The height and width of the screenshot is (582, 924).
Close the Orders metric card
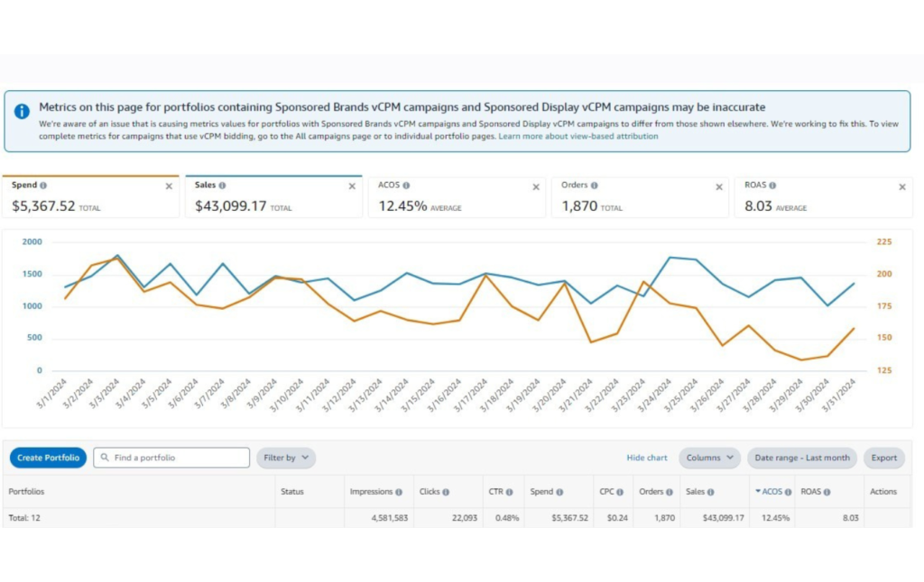click(719, 187)
